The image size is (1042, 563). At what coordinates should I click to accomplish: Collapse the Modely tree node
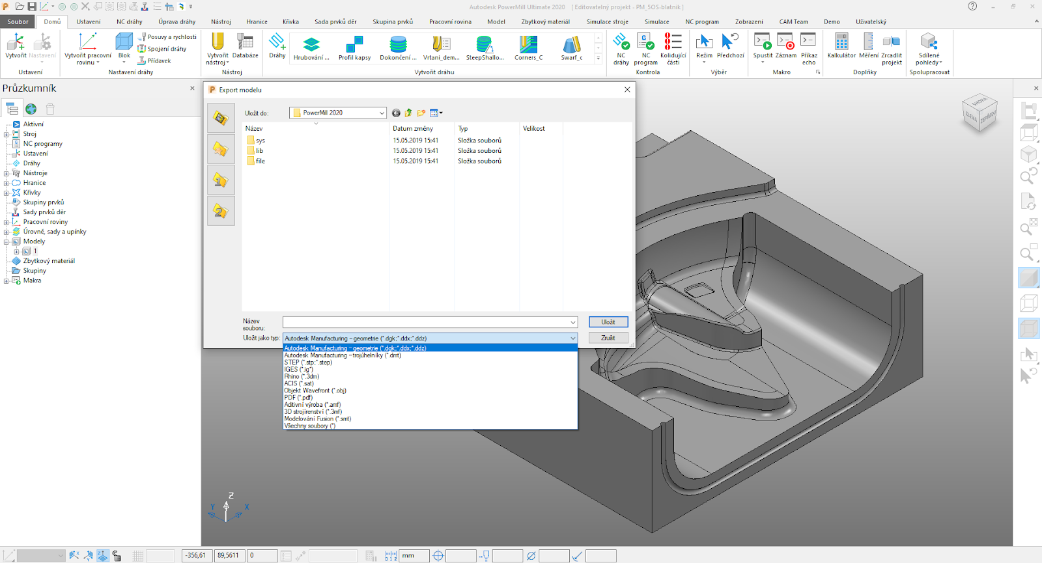click(x=6, y=241)
